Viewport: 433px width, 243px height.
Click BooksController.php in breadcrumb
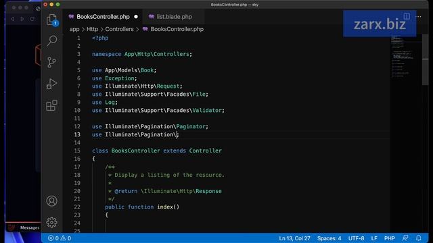(x=177, y=29)
